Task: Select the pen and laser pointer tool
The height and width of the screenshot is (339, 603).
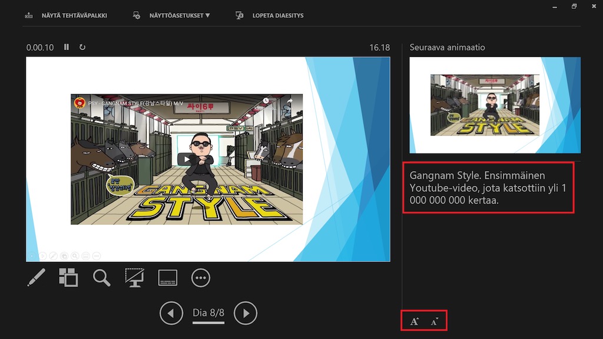Action: [x=36, y=278]
